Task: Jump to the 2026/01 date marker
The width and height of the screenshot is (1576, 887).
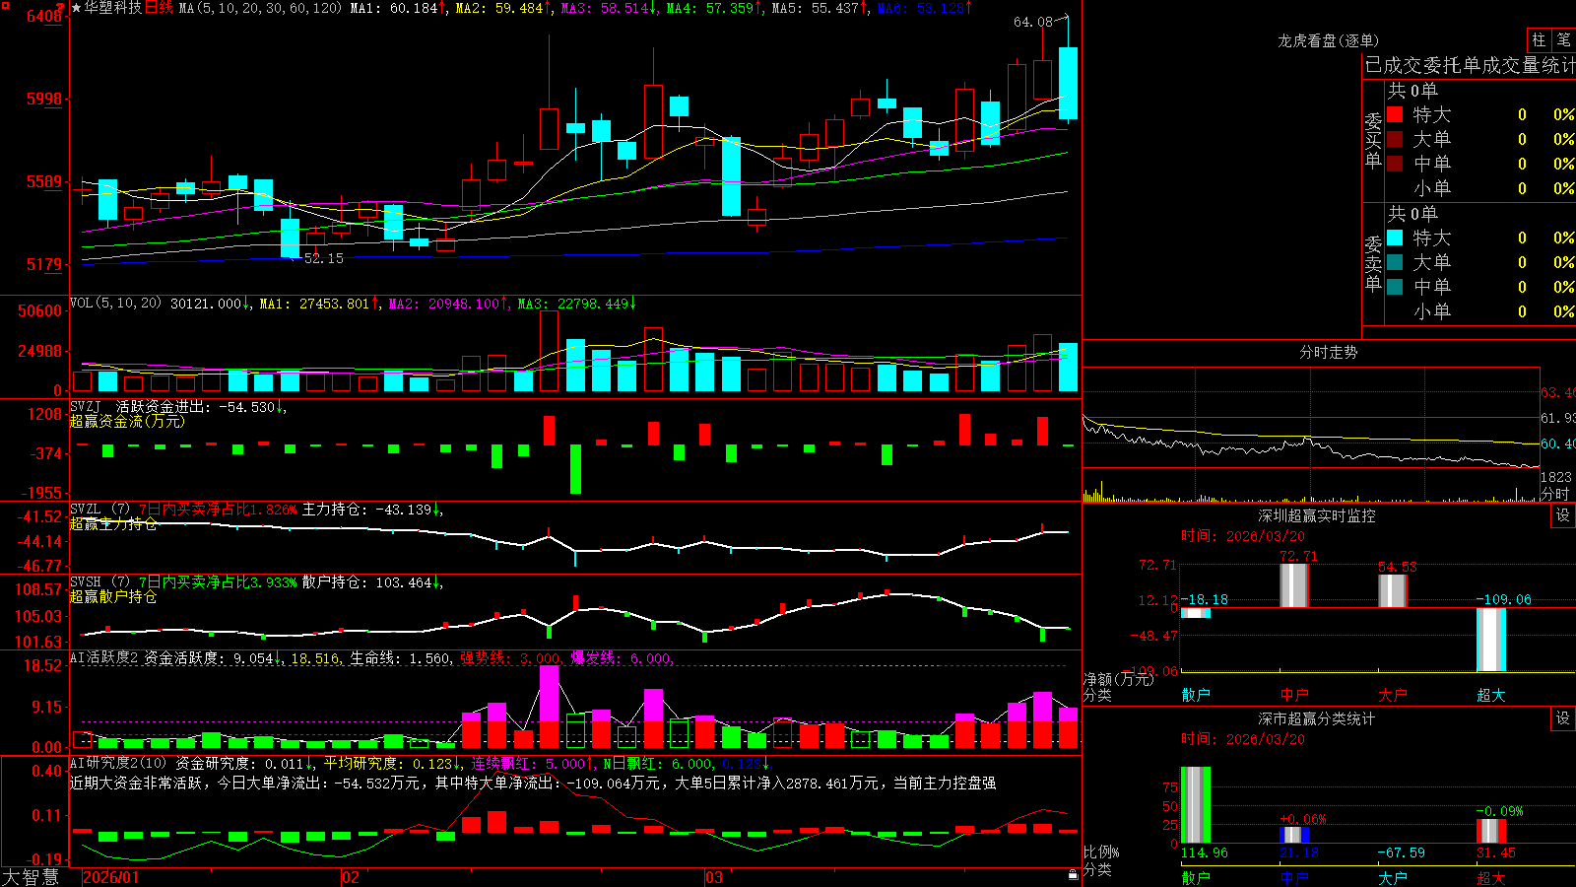Action: point(111,877)
